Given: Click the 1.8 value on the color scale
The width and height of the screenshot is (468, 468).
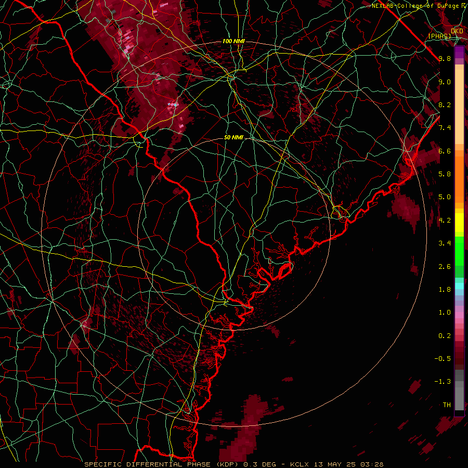Looking at the screenshot, I should [x=445, y=290].
